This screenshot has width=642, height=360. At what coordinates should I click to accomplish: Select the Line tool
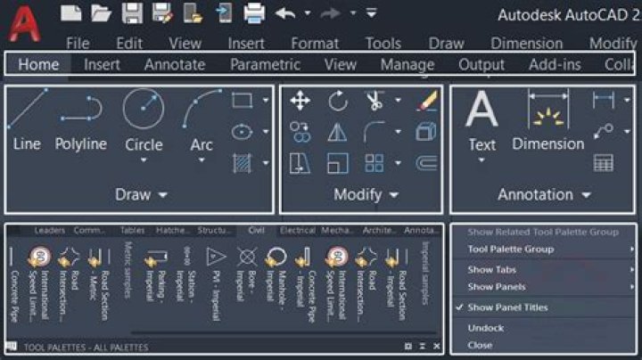(x=27, y=119)
